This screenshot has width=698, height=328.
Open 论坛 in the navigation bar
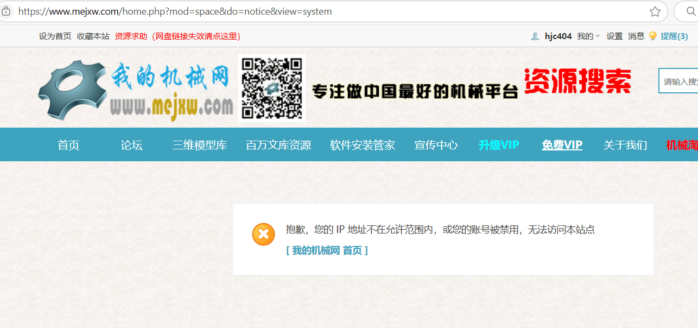click(131, 145)
